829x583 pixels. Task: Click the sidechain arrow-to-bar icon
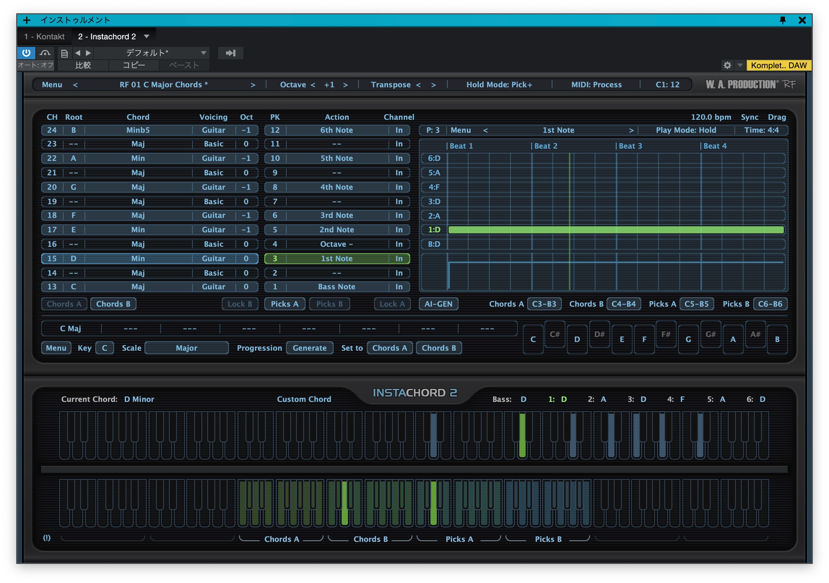point(230,53)
